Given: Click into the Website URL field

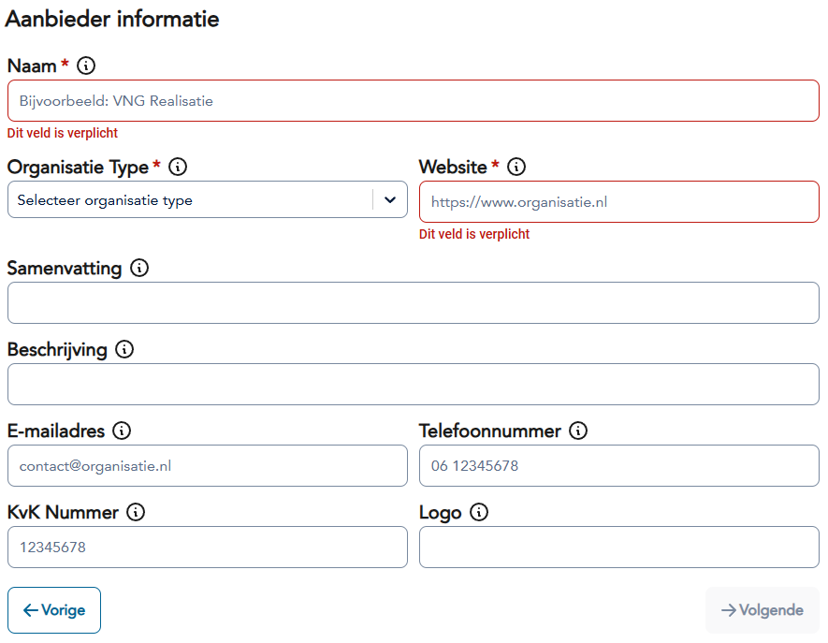Looking at the screenshot, I should [x=618, y=202].
